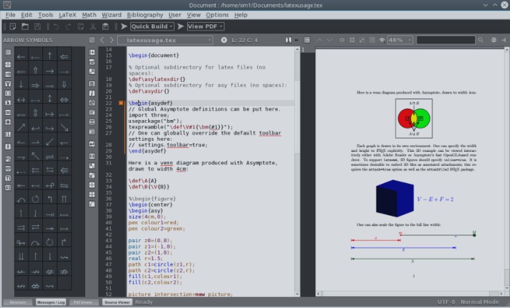Screen dimensions: 510x308
Task: Open the File menu
Action: (x=10, y=15)
